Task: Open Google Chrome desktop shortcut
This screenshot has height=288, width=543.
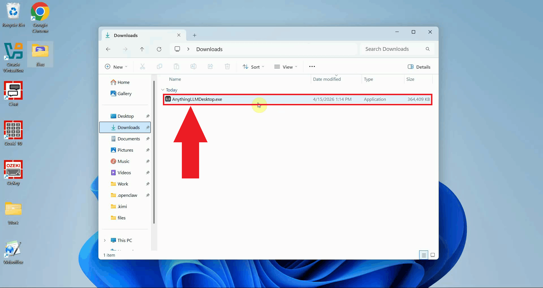Action: tap(40, 18)
